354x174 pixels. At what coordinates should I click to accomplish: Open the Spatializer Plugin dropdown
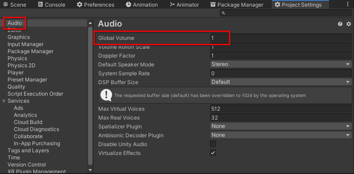pos(281,126)
